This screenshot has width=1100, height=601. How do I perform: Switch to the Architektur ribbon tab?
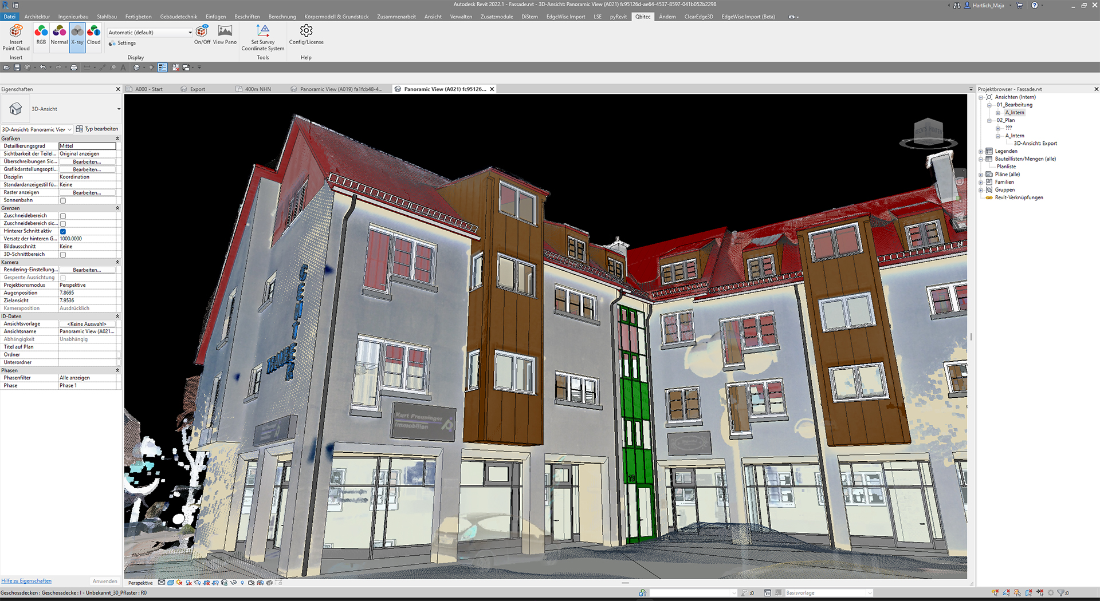[37, 16]
